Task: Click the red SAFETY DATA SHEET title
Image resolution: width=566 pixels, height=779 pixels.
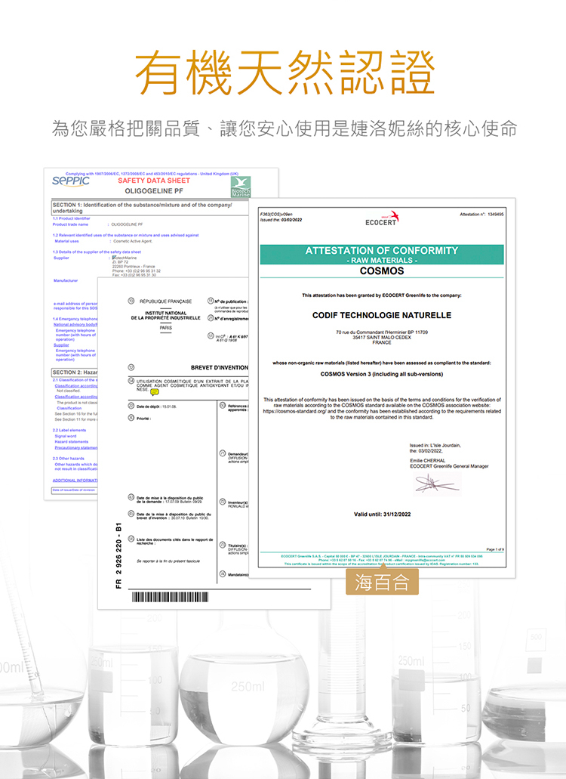Action: click(x=154, y=181)
